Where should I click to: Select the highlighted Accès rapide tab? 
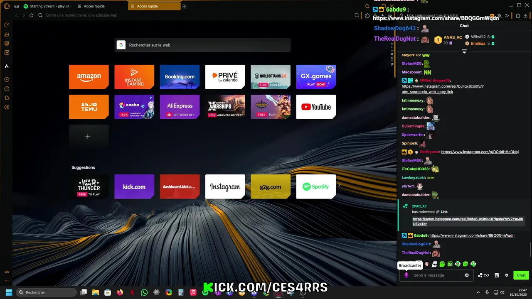154,6
